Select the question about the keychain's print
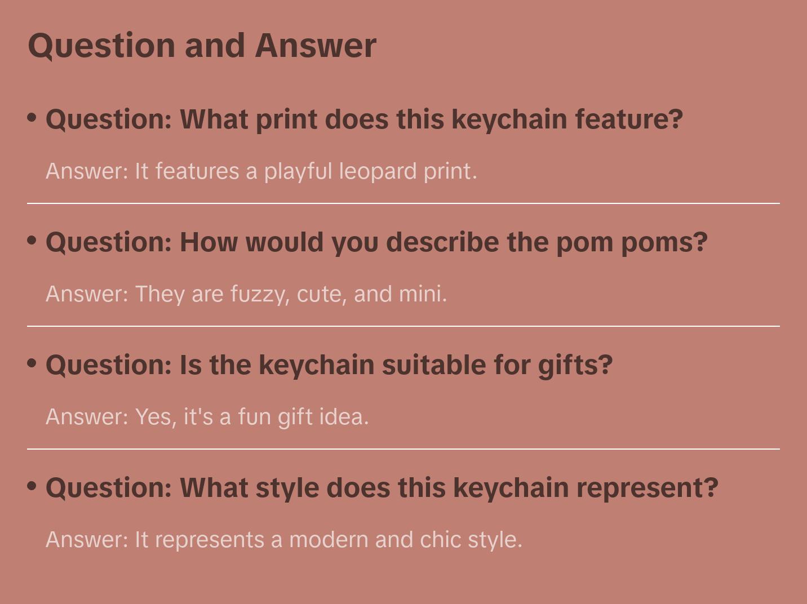Screen dimensions: 807x604 [x=364, y=119]
